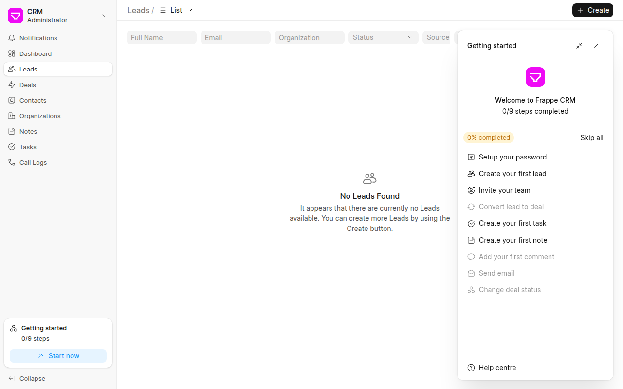Click the Organization filter field
Screen dimensions: 623x389
[310, 37]
